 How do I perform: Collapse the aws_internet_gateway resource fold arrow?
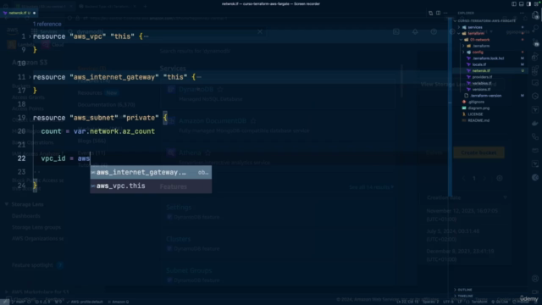pyautogui.click(x=30, y=77)
